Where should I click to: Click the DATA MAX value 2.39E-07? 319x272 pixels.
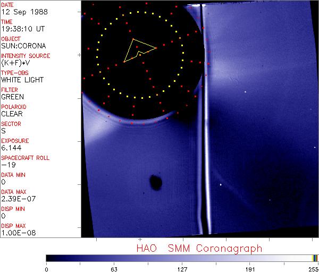click(16, 199)
